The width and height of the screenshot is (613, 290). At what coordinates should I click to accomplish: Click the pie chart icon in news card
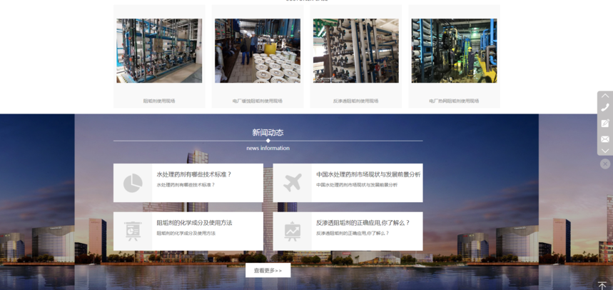[x=133, y=183]
